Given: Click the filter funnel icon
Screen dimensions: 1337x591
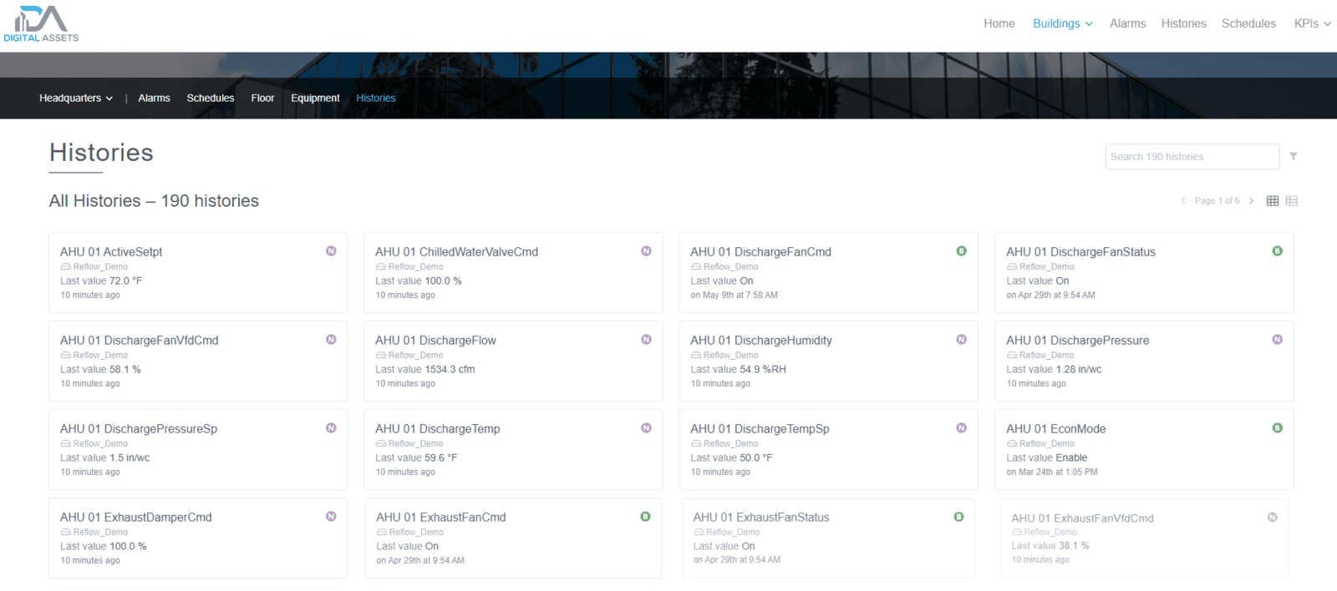Looking at the screenshot, I should pyautogui.click(x=1293, y=156).
